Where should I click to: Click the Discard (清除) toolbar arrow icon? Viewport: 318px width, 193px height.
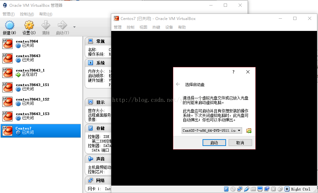(46, 25)
